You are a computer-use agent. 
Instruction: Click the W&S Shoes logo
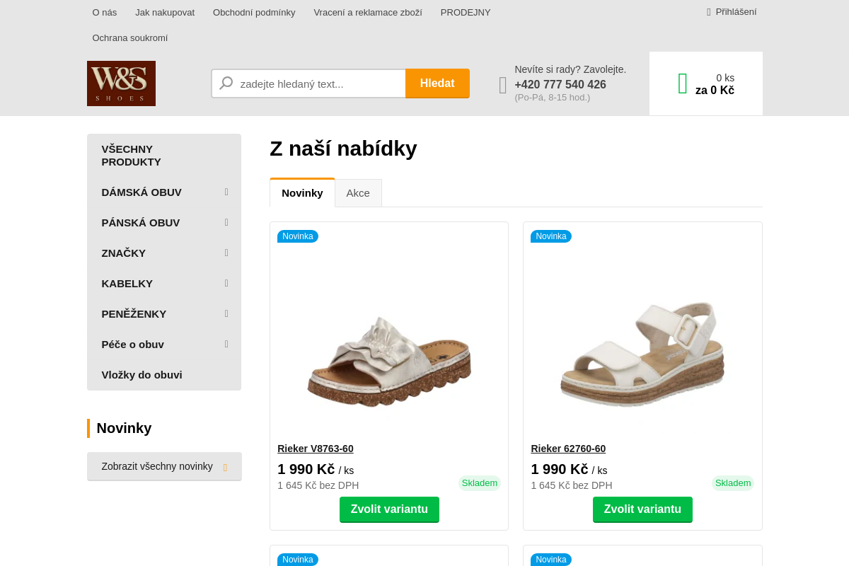[x=121, y=83]
